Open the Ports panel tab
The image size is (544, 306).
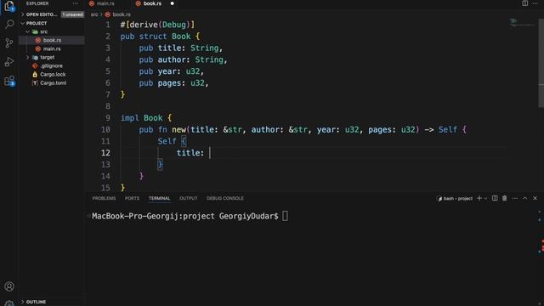click(x=132, y=198)
